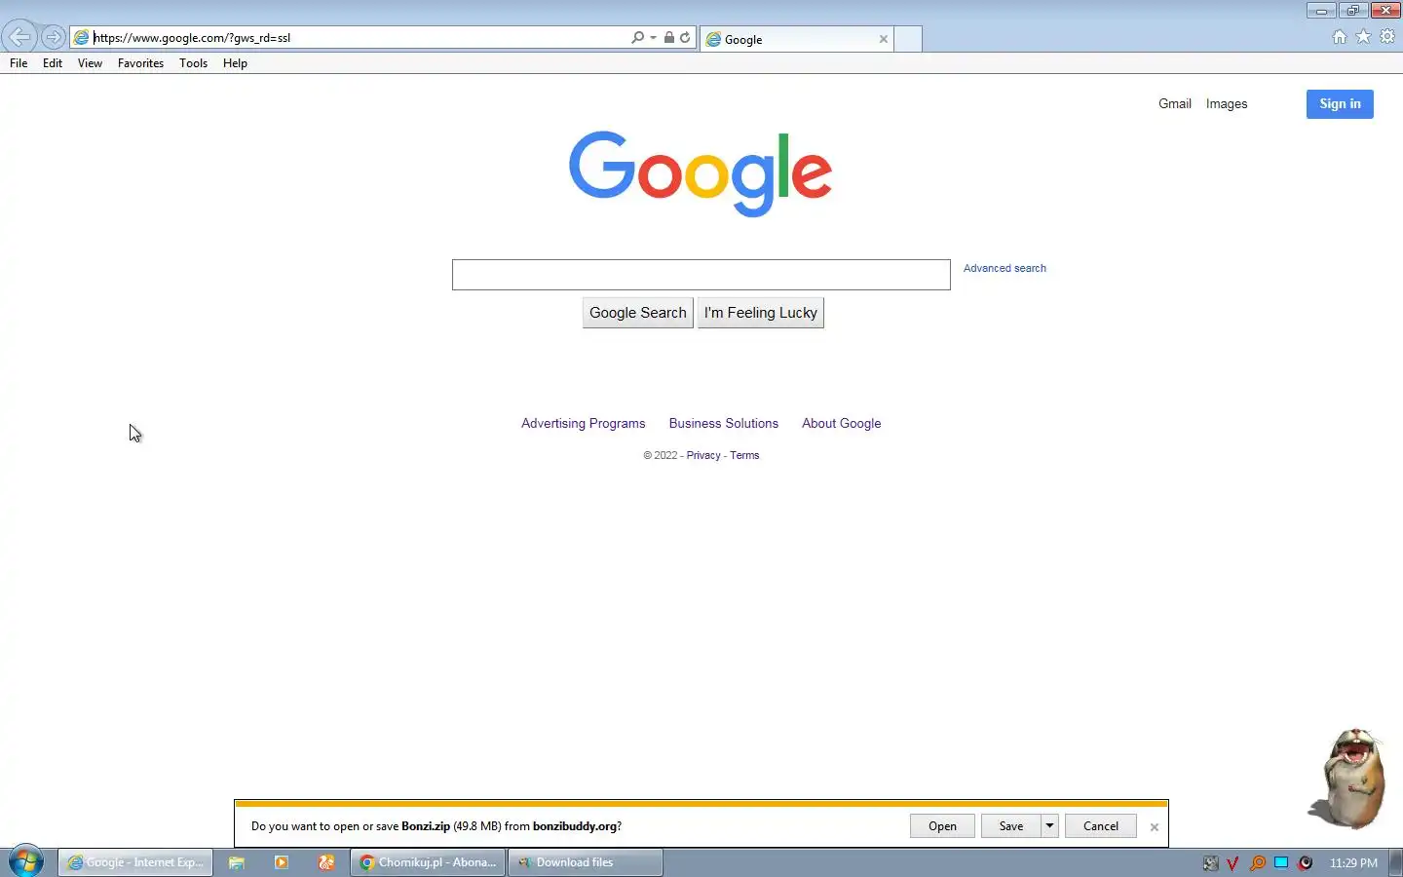Image resolution: width=1403 pixels, height=877 pixels.
Task: Switch to the Download files window
Action: click(x=586, y=862)
